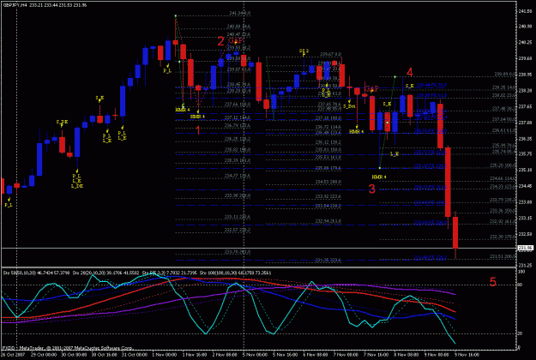Click the indicator scale value 80
Screen dimensions: 536x360
521,285
